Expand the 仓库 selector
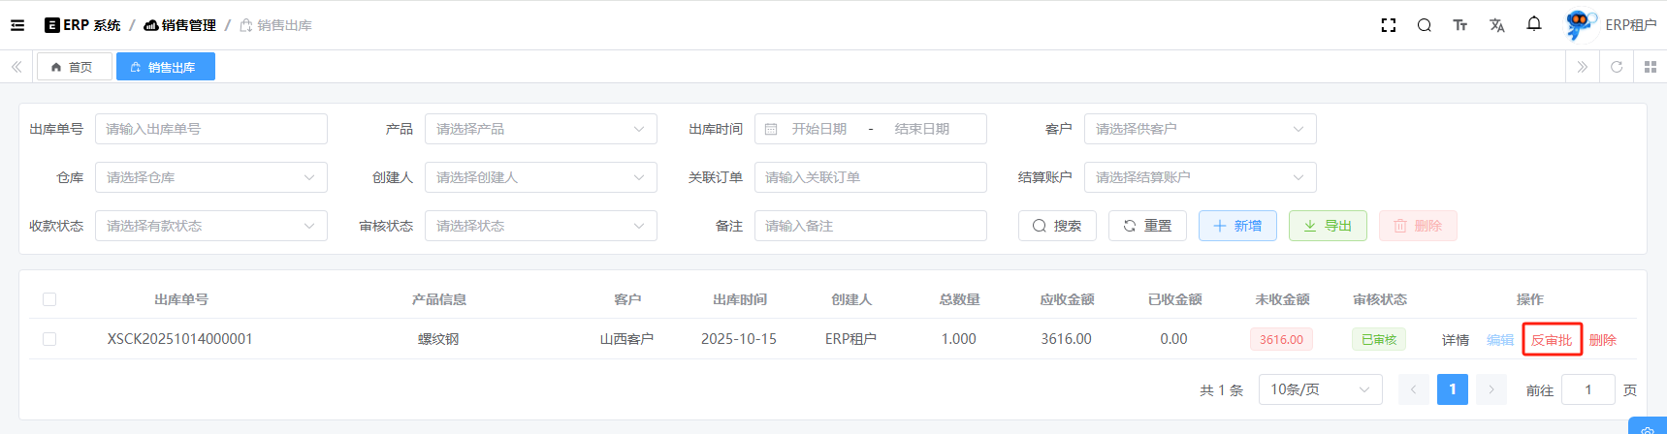Screen dimensions: 1667x434 (210, 177)
